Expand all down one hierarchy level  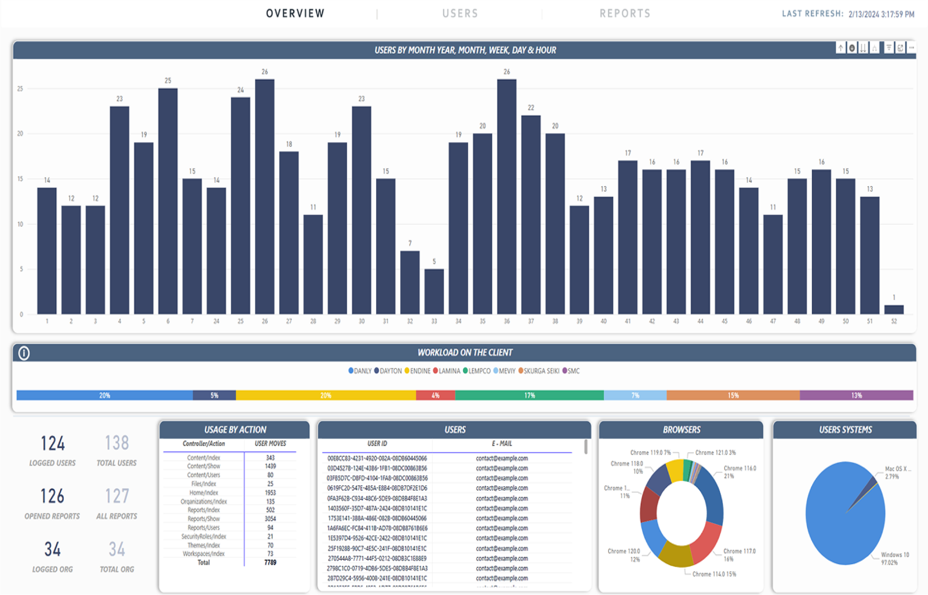click(x=875, y=48)
